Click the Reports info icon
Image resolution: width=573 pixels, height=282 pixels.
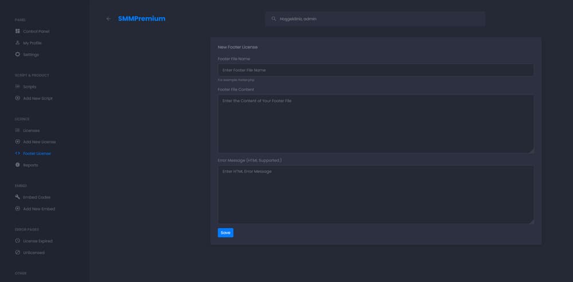click(x=18, y=165)
